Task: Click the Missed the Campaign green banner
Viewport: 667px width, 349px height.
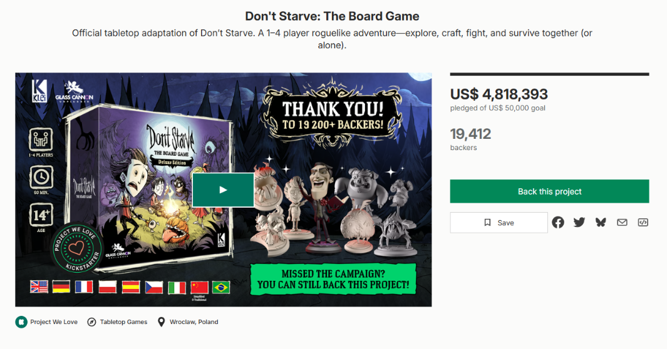Action: pyautogui.click(x=333, y=280)
